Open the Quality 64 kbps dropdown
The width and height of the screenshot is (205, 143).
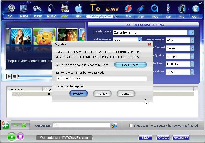pos(192,56)
